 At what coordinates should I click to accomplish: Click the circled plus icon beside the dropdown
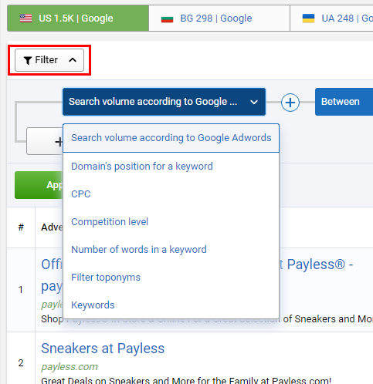click(x=290, y=103)
